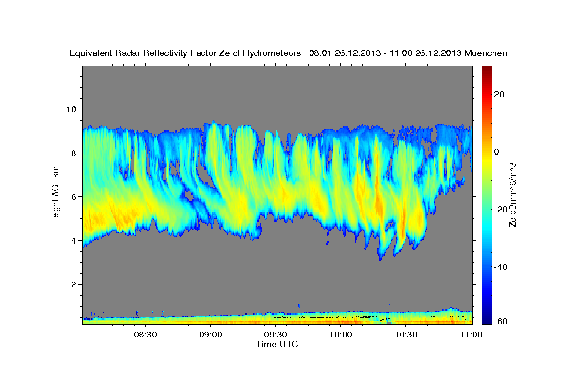This screenshot has width=584, height=389.
Task: Click the 'Time UTC' axis label
Action: 277,344
